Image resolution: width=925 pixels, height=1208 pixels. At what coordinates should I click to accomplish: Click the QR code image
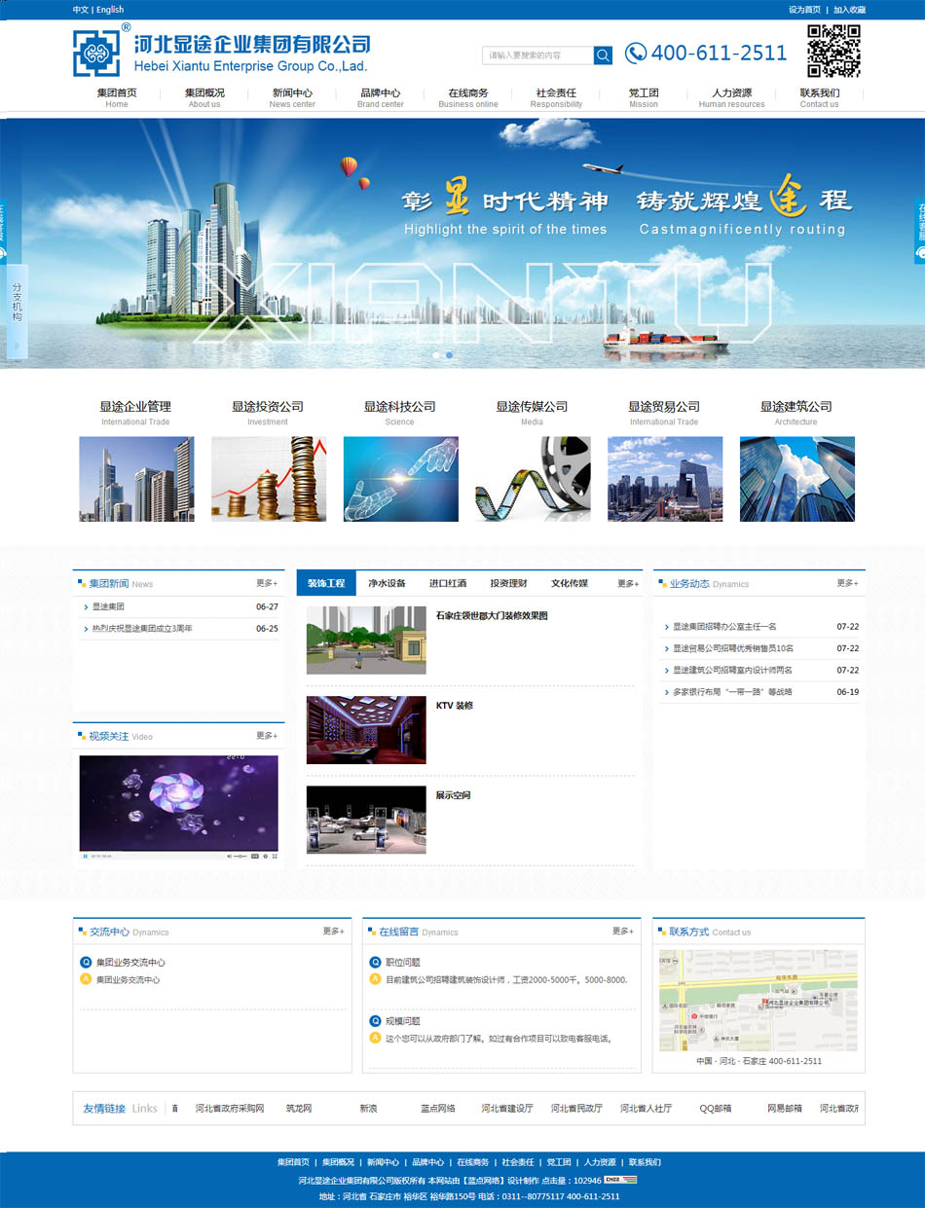pos(833,52)
